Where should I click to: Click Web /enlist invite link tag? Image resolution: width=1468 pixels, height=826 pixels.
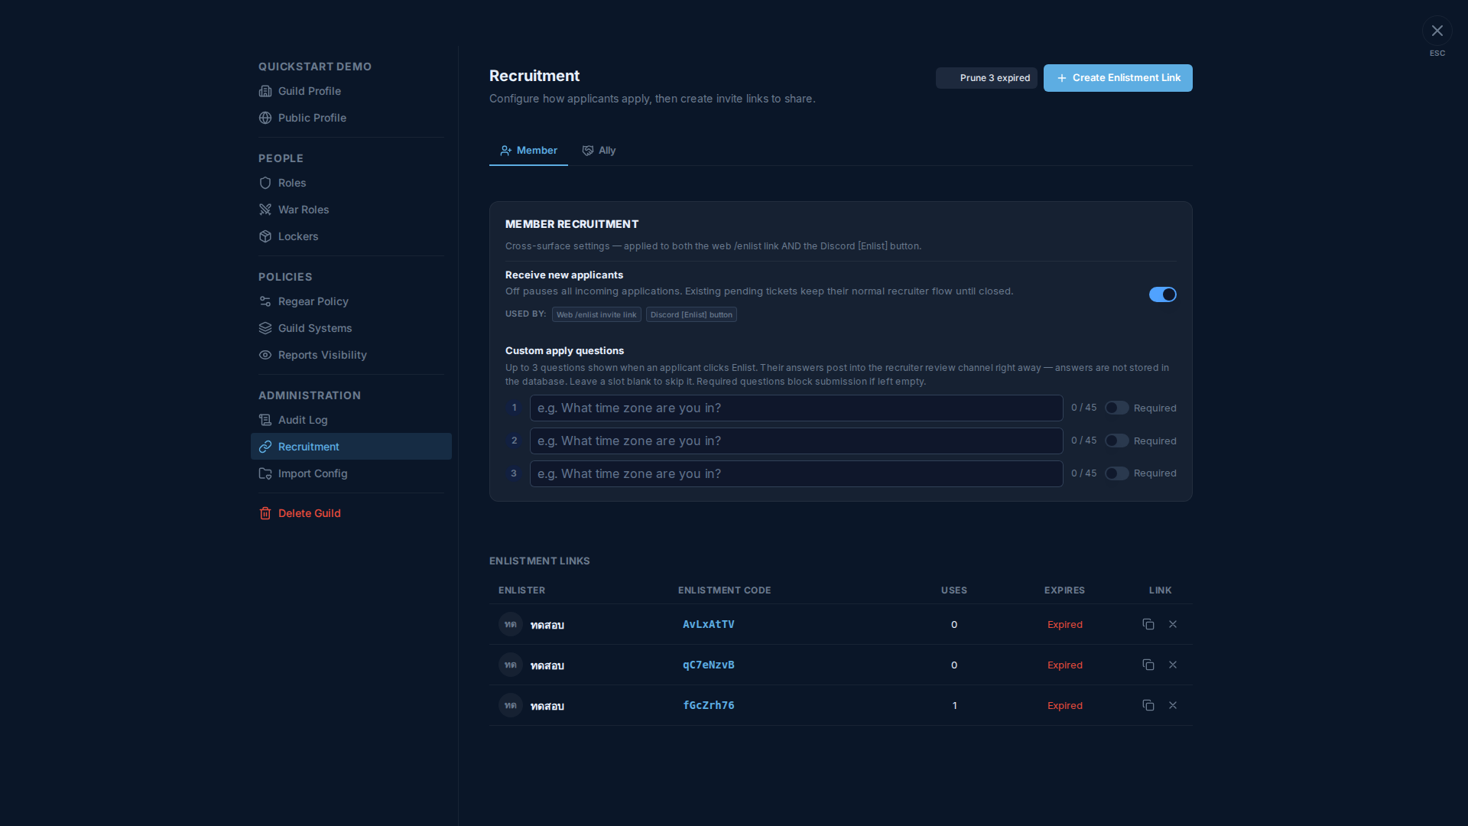click(596, 314)
